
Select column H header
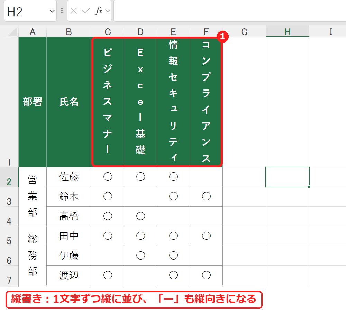(x=288, y=32)
